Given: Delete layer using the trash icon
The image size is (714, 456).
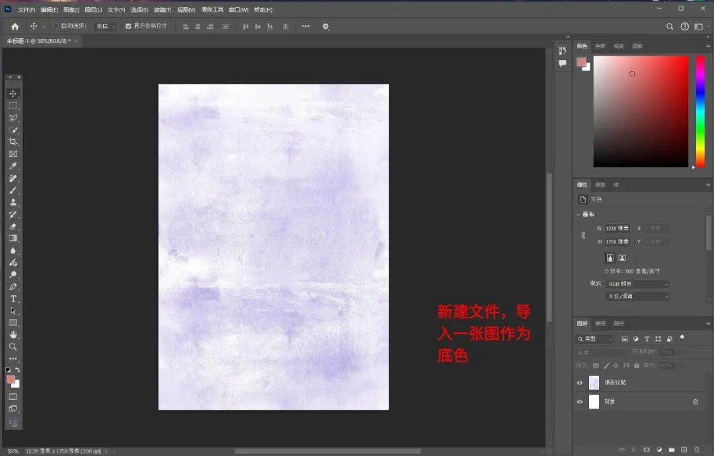Looking at the screenshot, I should coord(696,449).
